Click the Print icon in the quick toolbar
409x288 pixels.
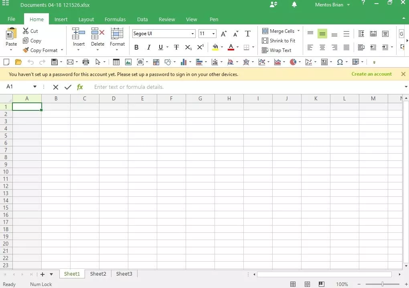click(86, 62)
